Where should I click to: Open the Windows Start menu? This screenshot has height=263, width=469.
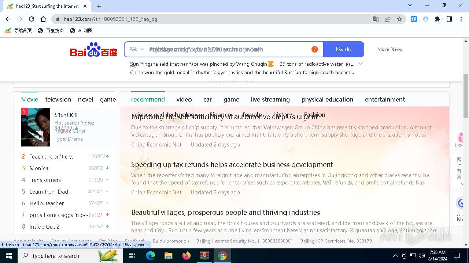click(x=8, y=256)
